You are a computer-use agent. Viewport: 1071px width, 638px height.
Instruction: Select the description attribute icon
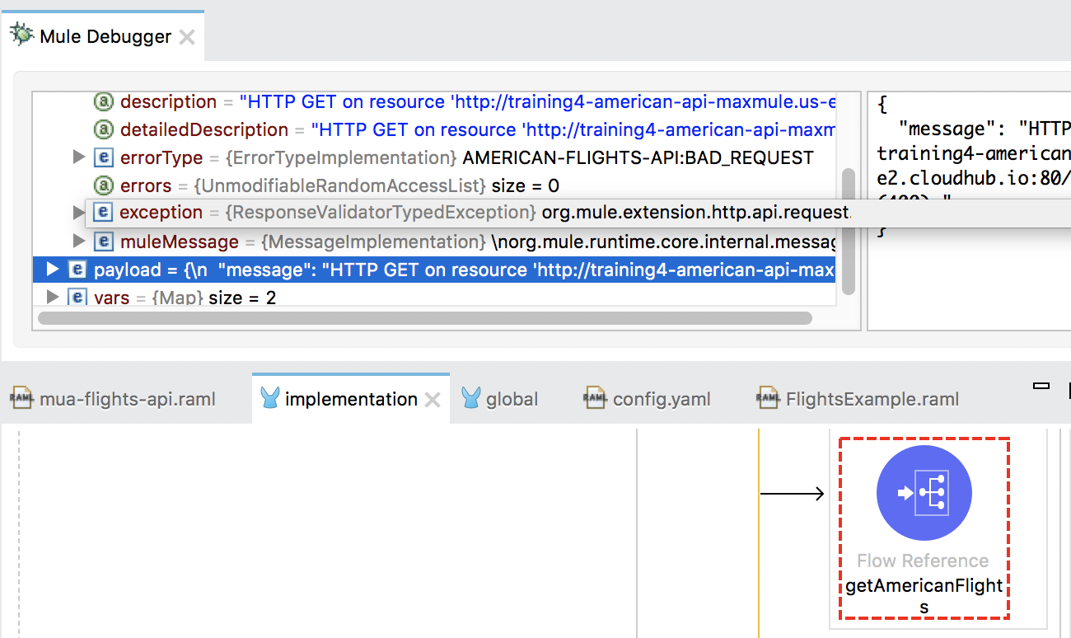[103, 102]
